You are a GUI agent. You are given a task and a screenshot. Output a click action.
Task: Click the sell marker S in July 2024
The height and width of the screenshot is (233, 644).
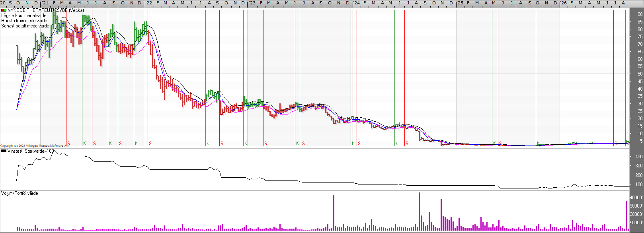coord(407,144)
